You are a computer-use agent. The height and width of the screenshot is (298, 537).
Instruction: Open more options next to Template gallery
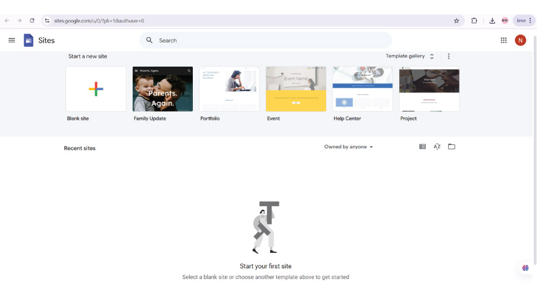449,56
